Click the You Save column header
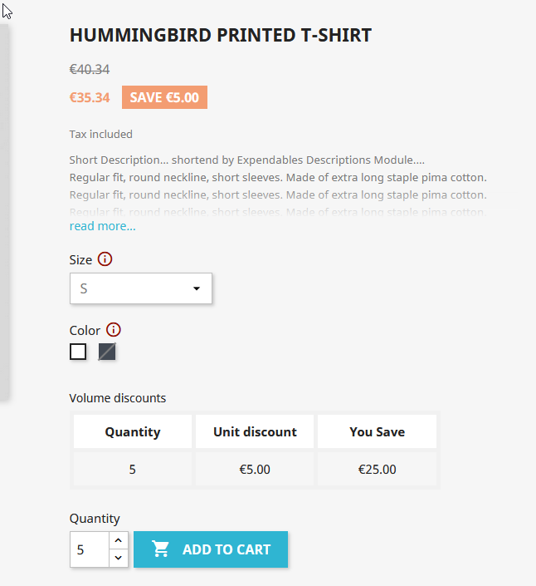The width and height of the screenshot is (536, 586). coord(377,431)
